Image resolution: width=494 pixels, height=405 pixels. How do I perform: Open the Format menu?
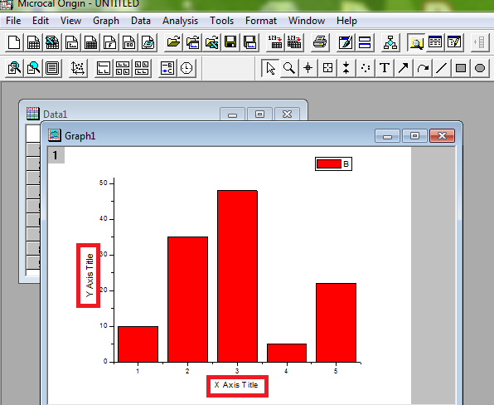click(x=261, y=21)
